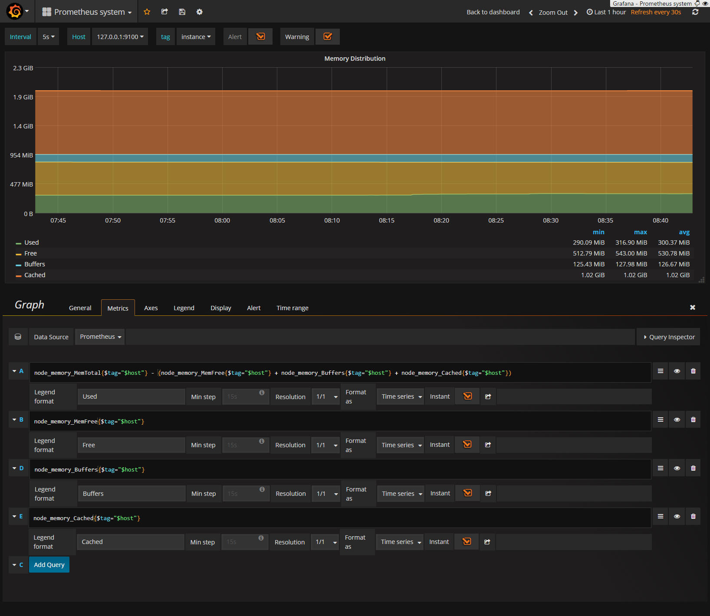Delete query A with trash icon
Screen dimensions: 710x616
pos(693,371)
